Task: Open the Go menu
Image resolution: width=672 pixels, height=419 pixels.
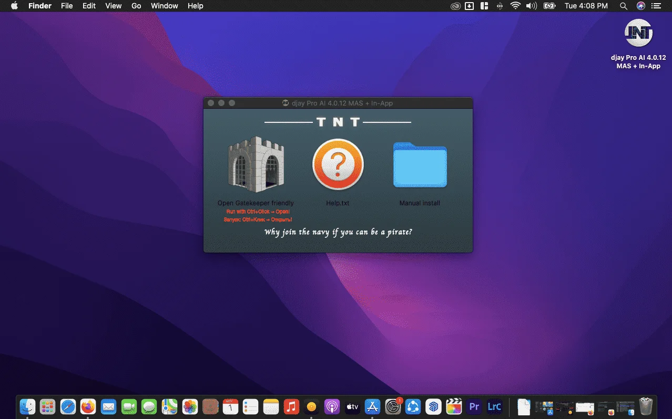Action: (136, 6)
